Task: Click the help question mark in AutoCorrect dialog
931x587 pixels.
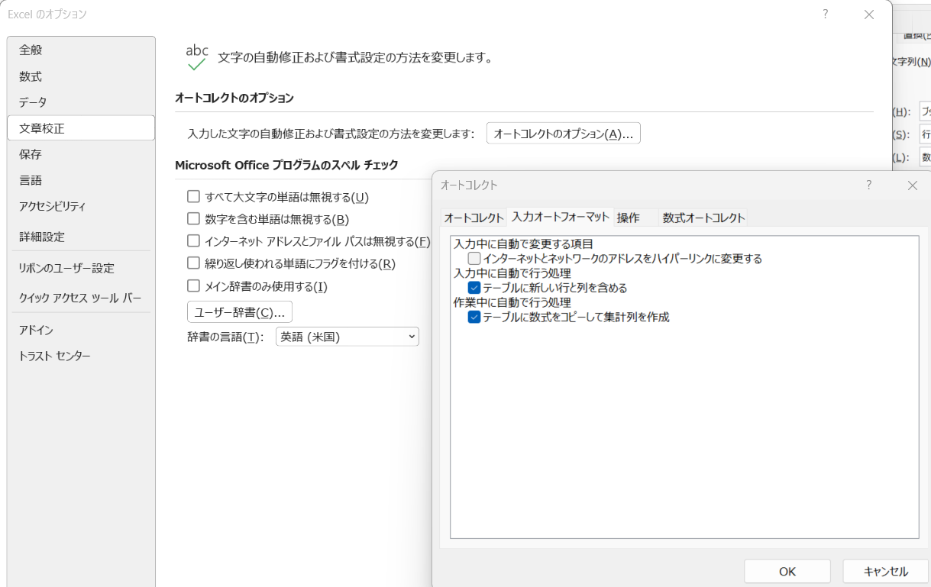Action: pos(868,185)
